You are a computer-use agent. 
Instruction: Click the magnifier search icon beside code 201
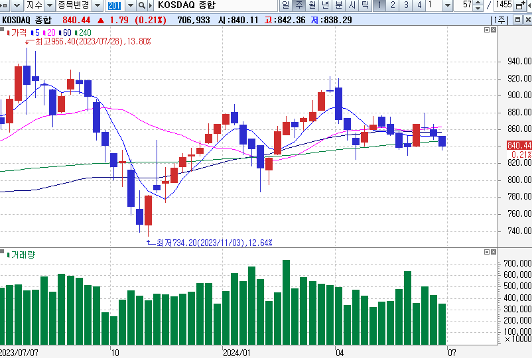click(x=142, y=5)
